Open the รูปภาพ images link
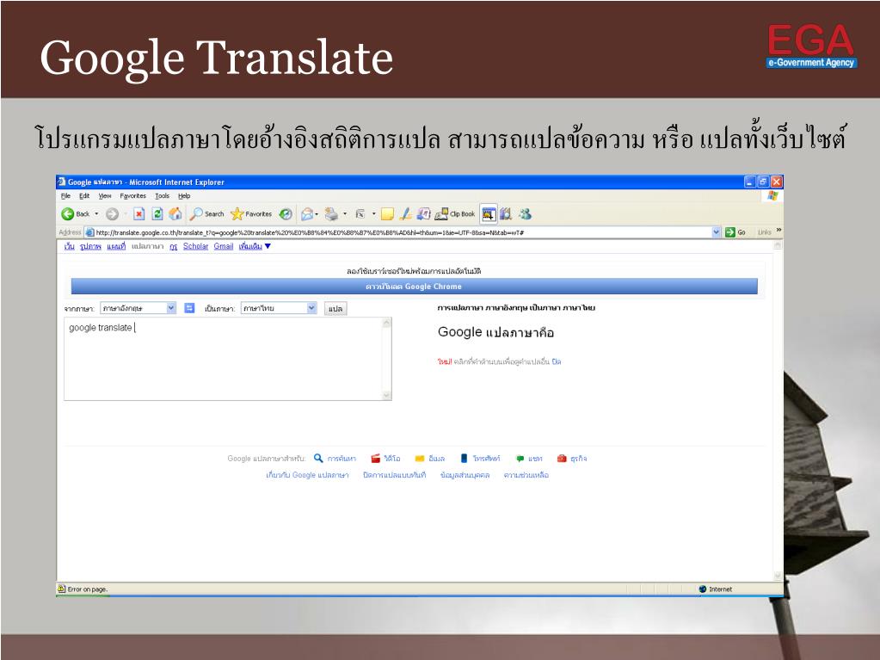880x660 pixels. [x=90, y=246]
